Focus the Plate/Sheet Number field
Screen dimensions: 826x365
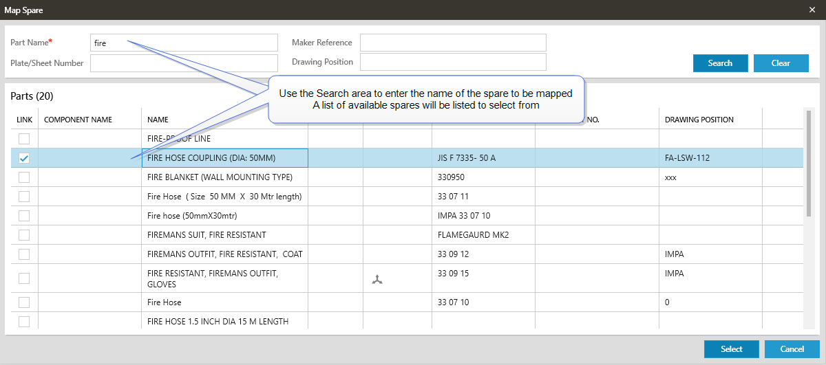click(184, 63)
